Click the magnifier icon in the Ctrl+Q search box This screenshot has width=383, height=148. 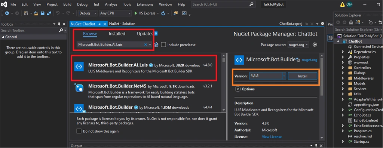(251, 4)
